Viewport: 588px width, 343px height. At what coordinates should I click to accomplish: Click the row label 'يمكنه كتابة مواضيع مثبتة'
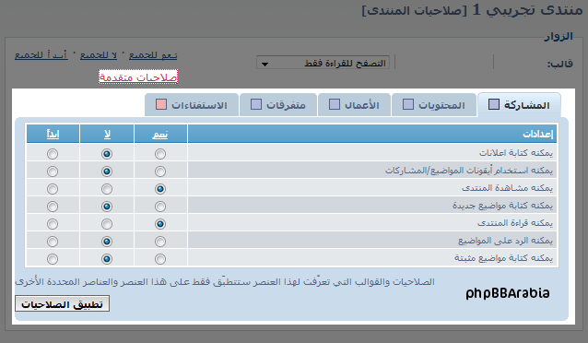[503, 258]
